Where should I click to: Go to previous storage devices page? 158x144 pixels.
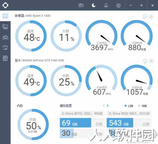click(x=104, y=106)
